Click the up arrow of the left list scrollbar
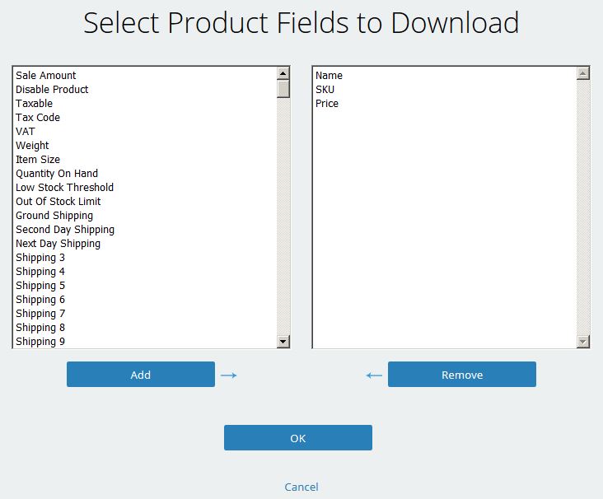The image size is (603, 499). click(283, 73)
